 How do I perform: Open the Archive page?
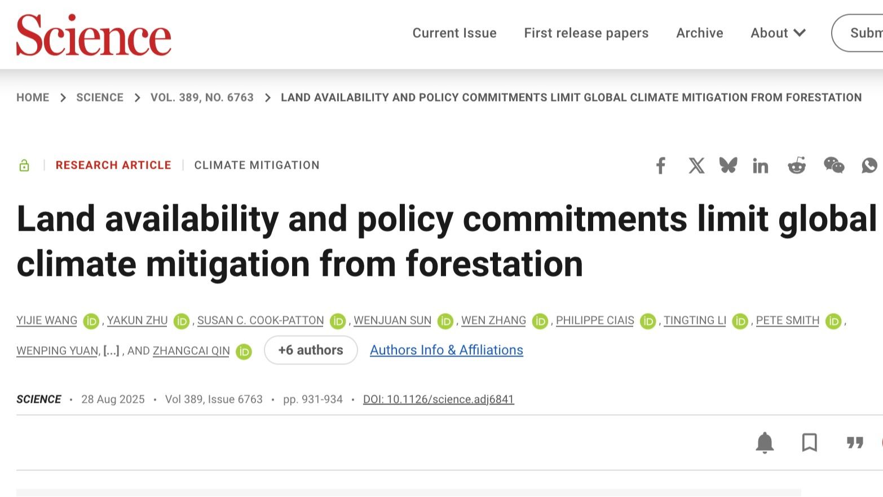(x=699, y=33)
